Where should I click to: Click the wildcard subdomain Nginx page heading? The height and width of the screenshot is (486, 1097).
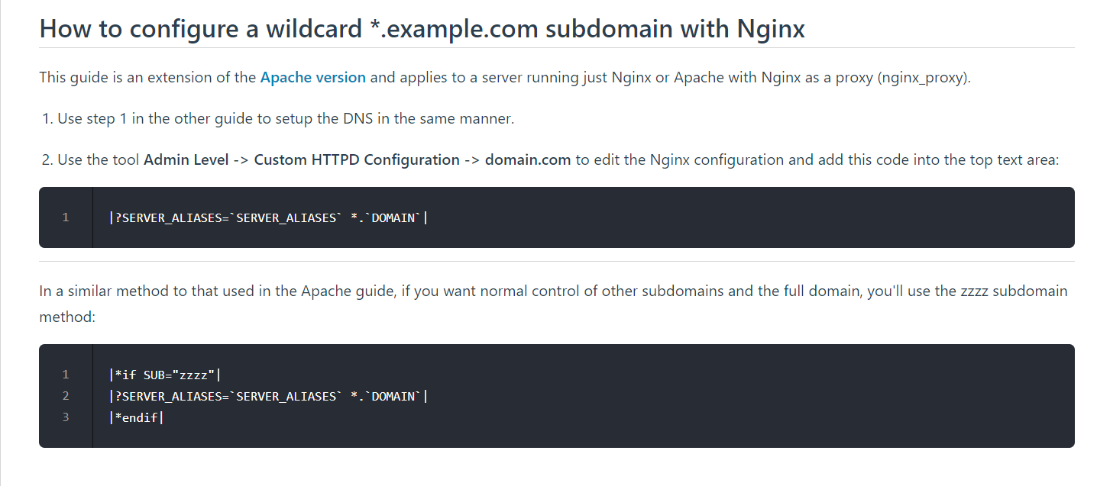click(422, 29)
